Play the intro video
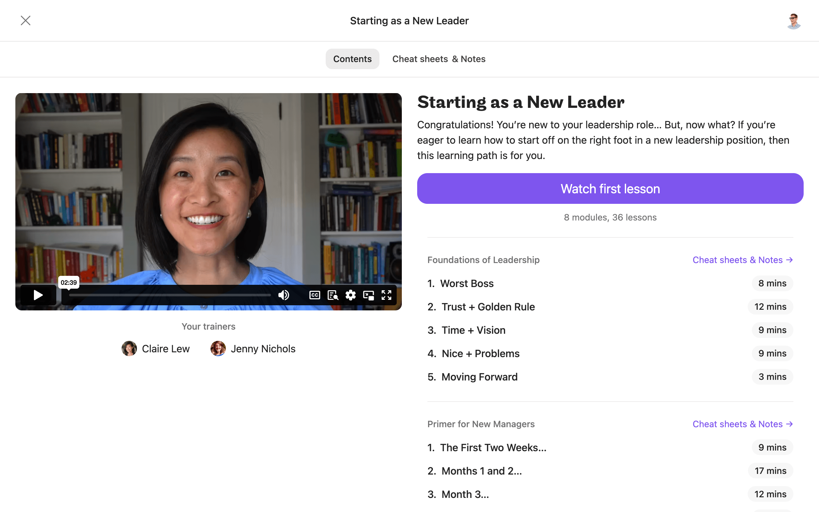 (x=38, y=295)
